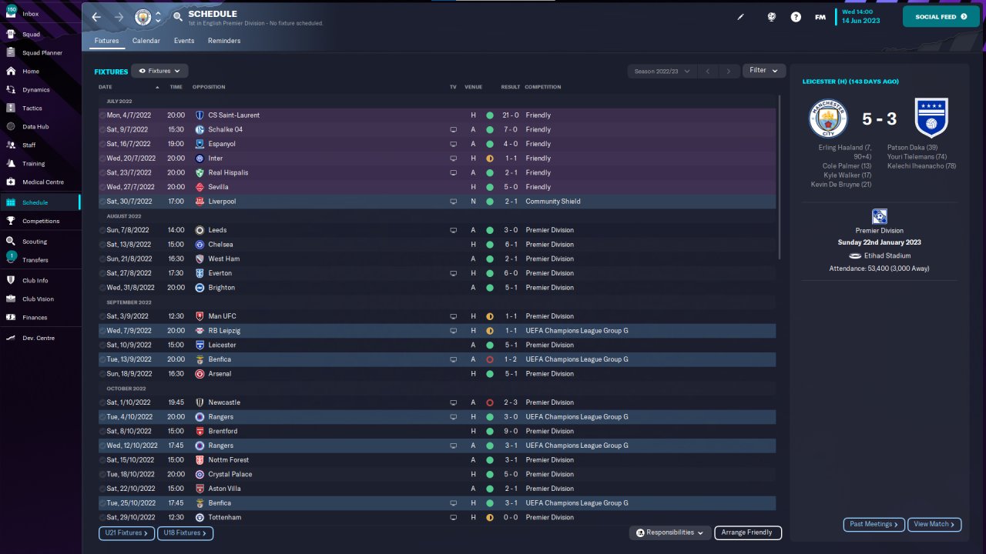The width and height of the screenshot is (986, 554).
Task: Open the Responsibilities dropdown
Action: (x=670, y=532)
